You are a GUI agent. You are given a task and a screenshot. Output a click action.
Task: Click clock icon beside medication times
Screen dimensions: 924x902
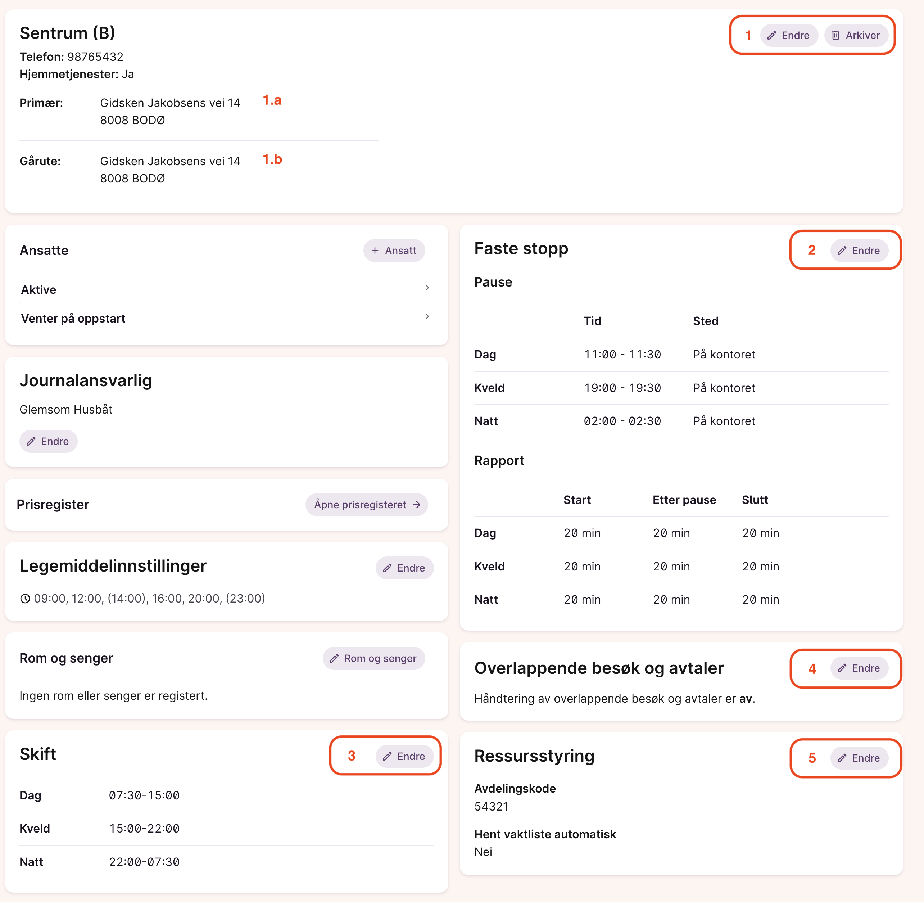[x=25, y=599]
